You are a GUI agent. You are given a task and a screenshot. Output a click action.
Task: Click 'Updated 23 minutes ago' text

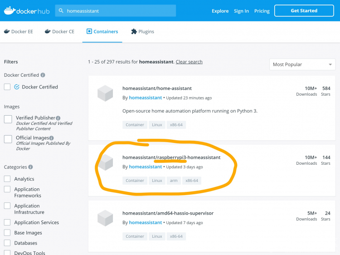pyautogui.click(x=189, y=98)
